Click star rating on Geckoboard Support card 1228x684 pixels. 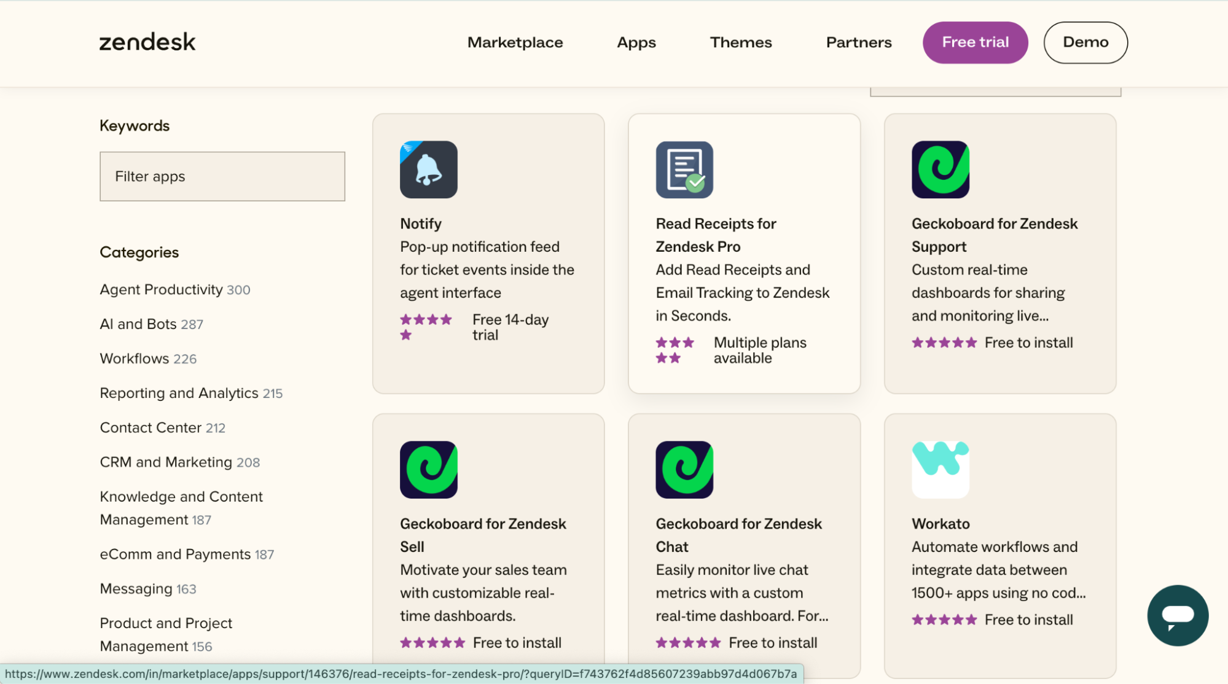(x=944, y=343)
